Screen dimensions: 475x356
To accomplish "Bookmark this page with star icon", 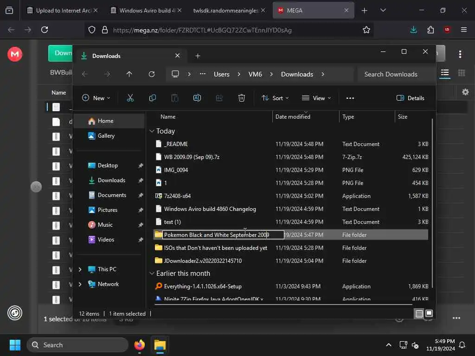I will tap(366, 30).
